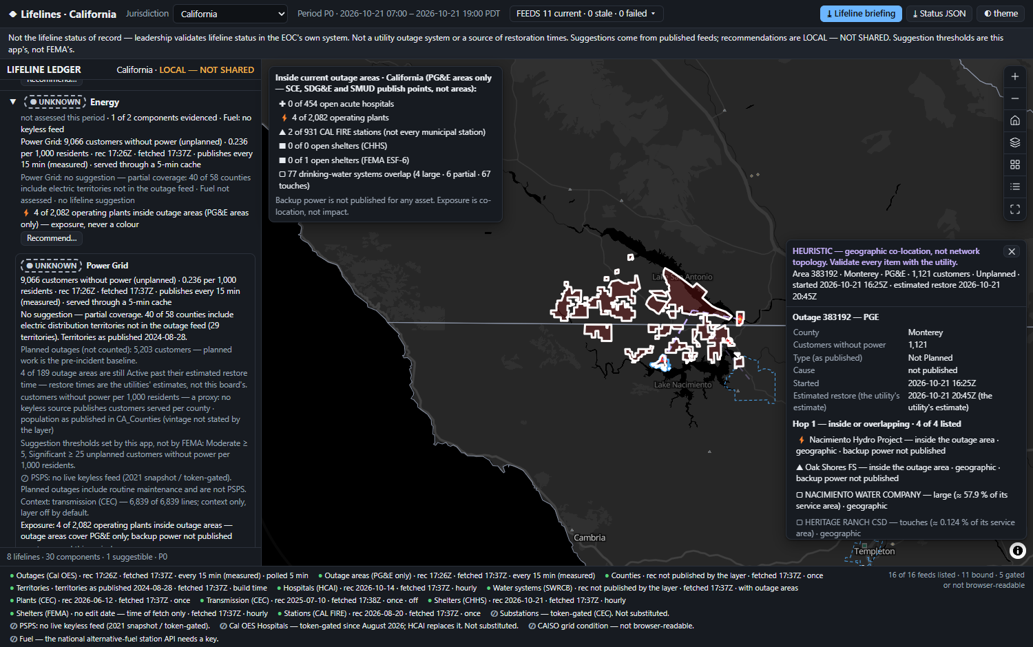This screenshot has height=647, width=1033.
Task: Click the LIFELINE LEDGER heading
Action: [44, 70]
